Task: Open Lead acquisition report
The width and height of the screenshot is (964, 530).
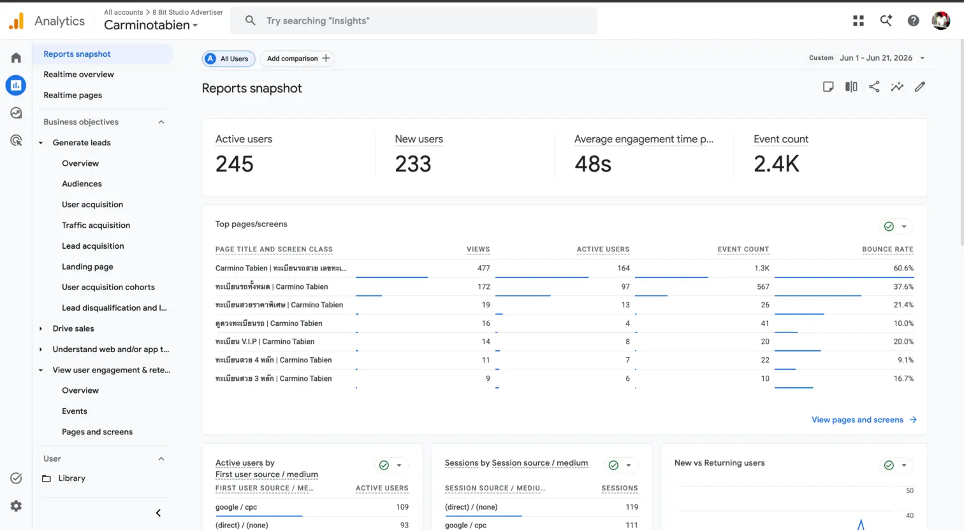Action: 93,246
